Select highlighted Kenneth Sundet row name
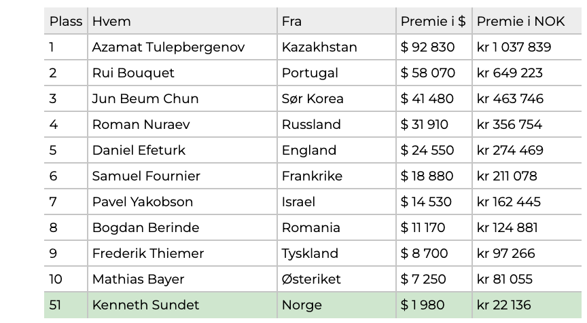 pyautogui.click(x=145, y=305)
